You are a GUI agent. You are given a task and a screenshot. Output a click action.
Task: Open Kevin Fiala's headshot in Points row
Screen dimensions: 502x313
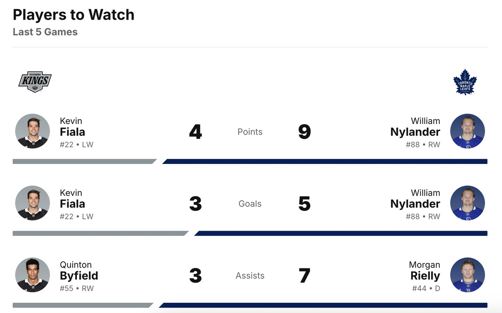(33, 131)
